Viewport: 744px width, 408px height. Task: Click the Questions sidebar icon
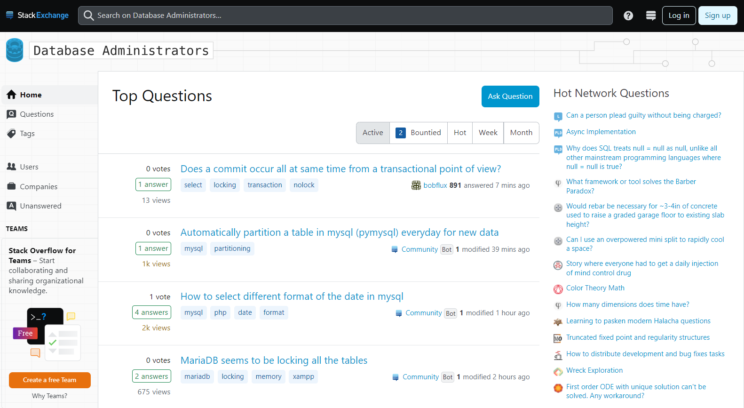pos(11,114)
